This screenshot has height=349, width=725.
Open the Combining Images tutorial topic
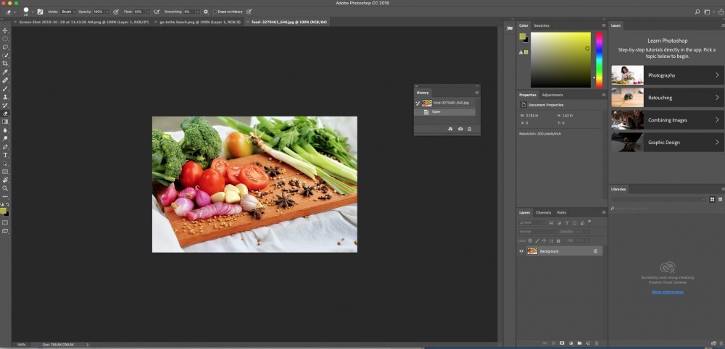668,119
